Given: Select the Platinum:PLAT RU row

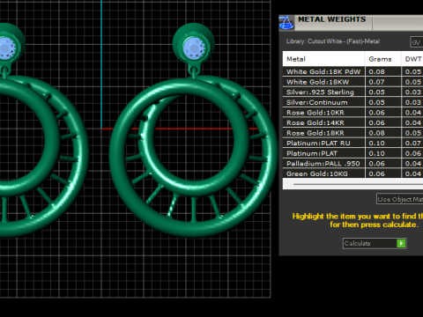Looking at the screenshot, I should coord(352,143).
